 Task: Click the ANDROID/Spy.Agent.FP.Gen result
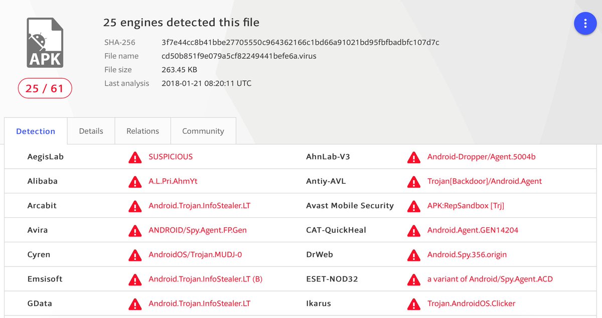pos(198,230)
